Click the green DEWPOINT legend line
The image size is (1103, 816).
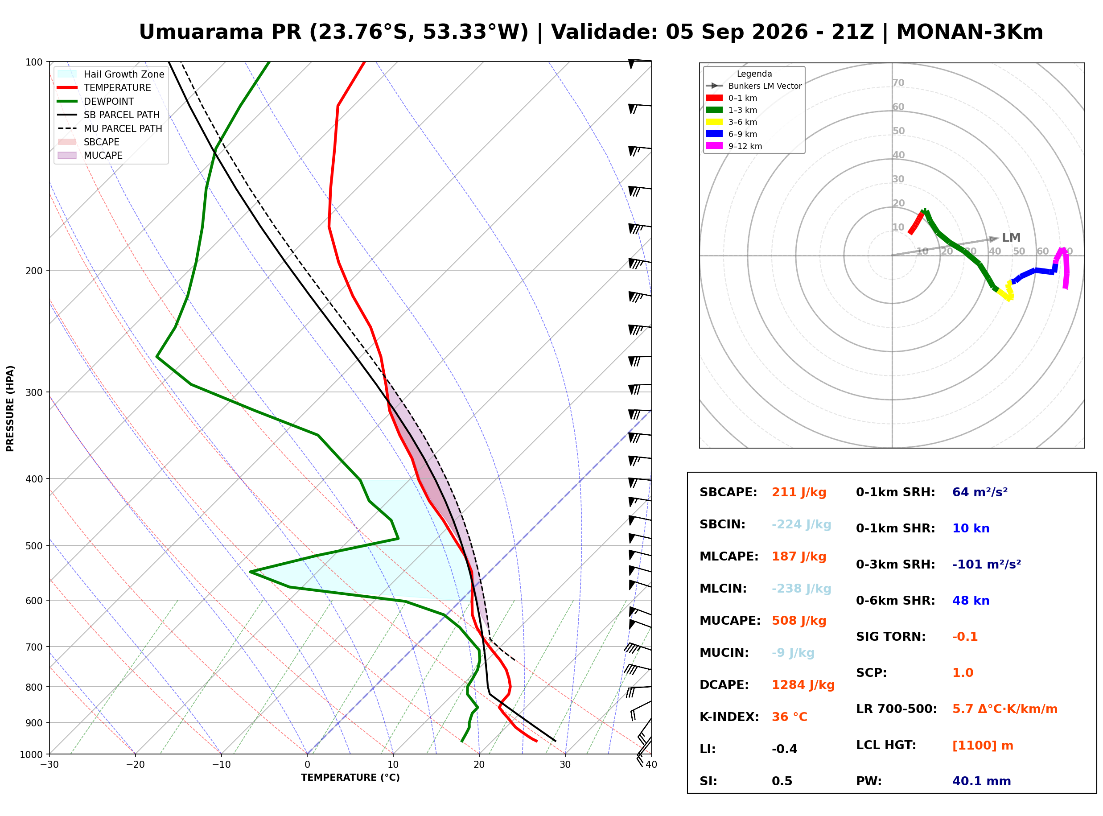(x=67, y=101)
